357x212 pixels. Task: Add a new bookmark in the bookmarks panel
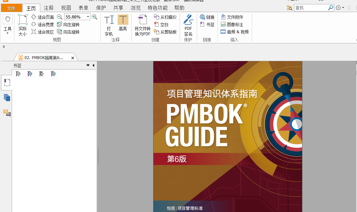tap(30, 74)
